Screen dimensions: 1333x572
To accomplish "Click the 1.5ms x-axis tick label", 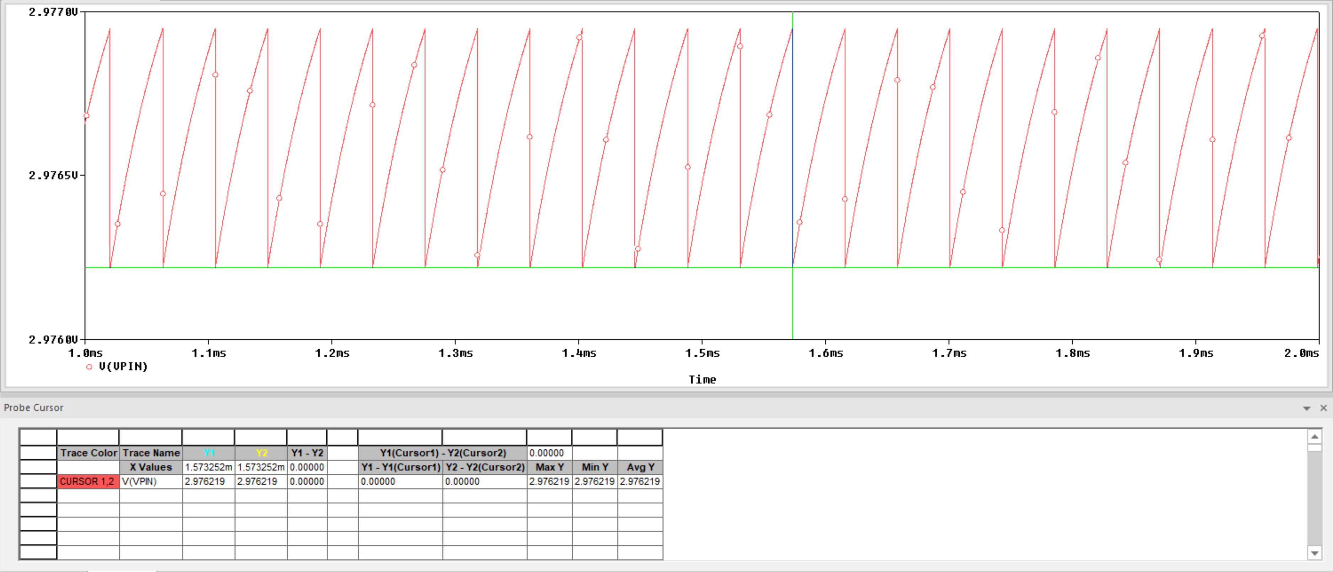I will 702,353.
